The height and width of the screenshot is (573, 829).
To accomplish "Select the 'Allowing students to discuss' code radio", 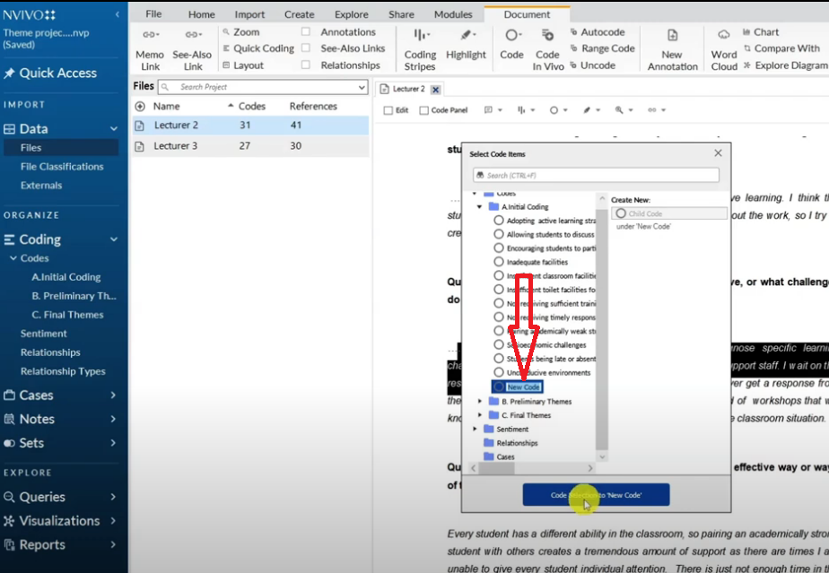I will [x=499, y=234].
